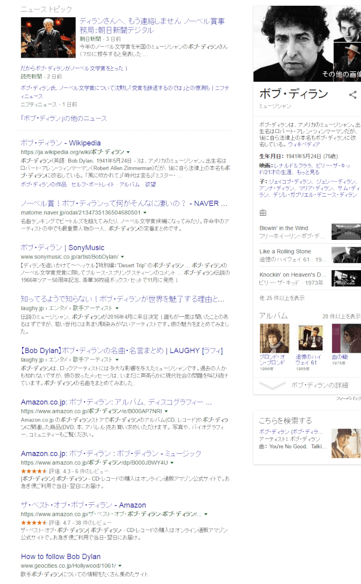The height and width of the screenshot is (584, 361).
Task: Open Wikipedia result URL dropdown arrow
Action: [x=128, y=151]
